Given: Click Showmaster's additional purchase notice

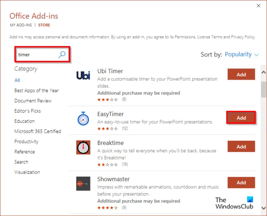Looking at the screenshot, I should coord(138,201).
